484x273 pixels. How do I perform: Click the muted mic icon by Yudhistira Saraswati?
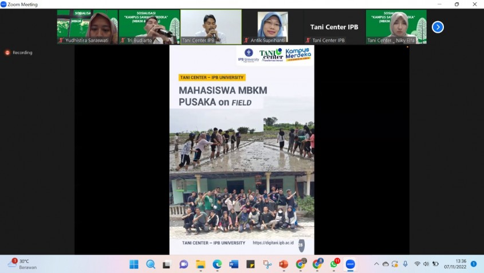[61, 40]
